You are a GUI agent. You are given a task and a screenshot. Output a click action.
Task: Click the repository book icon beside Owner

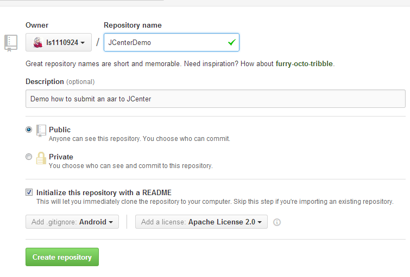coord(11,43)
